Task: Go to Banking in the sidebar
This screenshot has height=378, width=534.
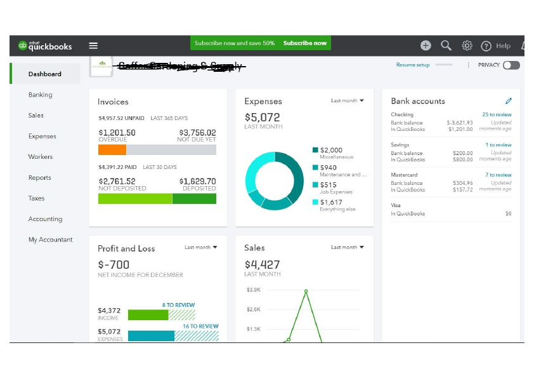Action: point(41,95)
